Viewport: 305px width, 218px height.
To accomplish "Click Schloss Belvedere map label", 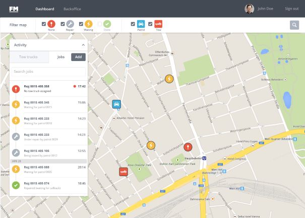I will tap(272, 80).
